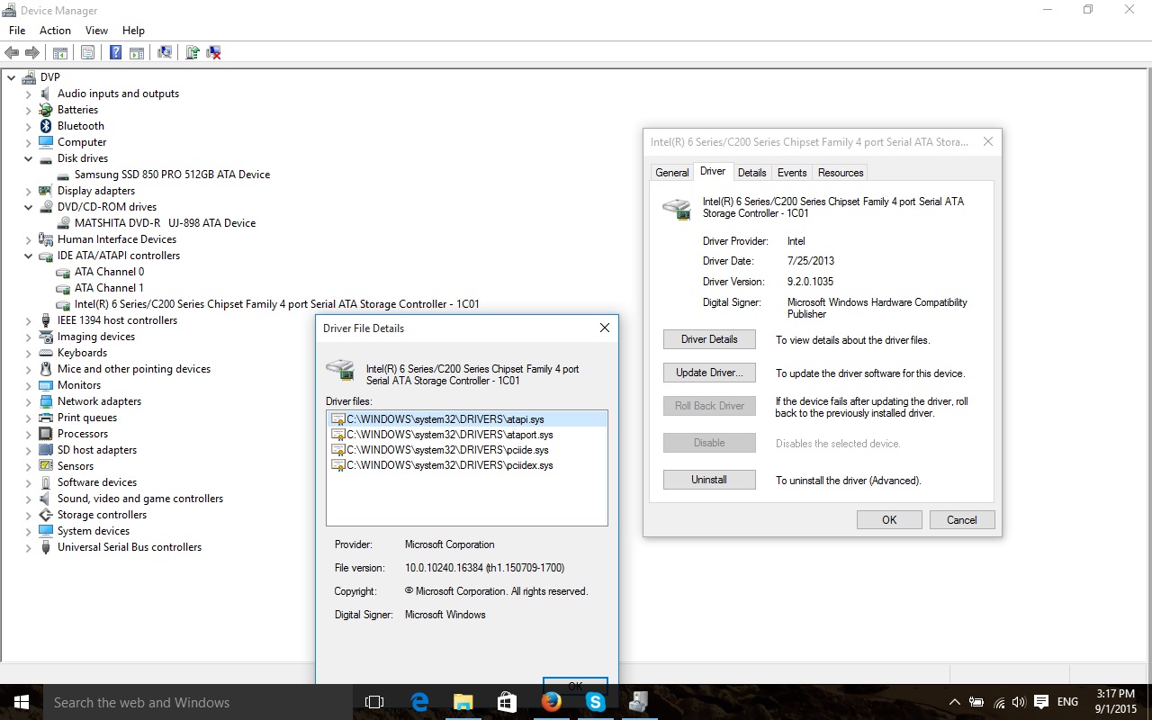Click the Forward arrow in the toolbar

(32, 53)
